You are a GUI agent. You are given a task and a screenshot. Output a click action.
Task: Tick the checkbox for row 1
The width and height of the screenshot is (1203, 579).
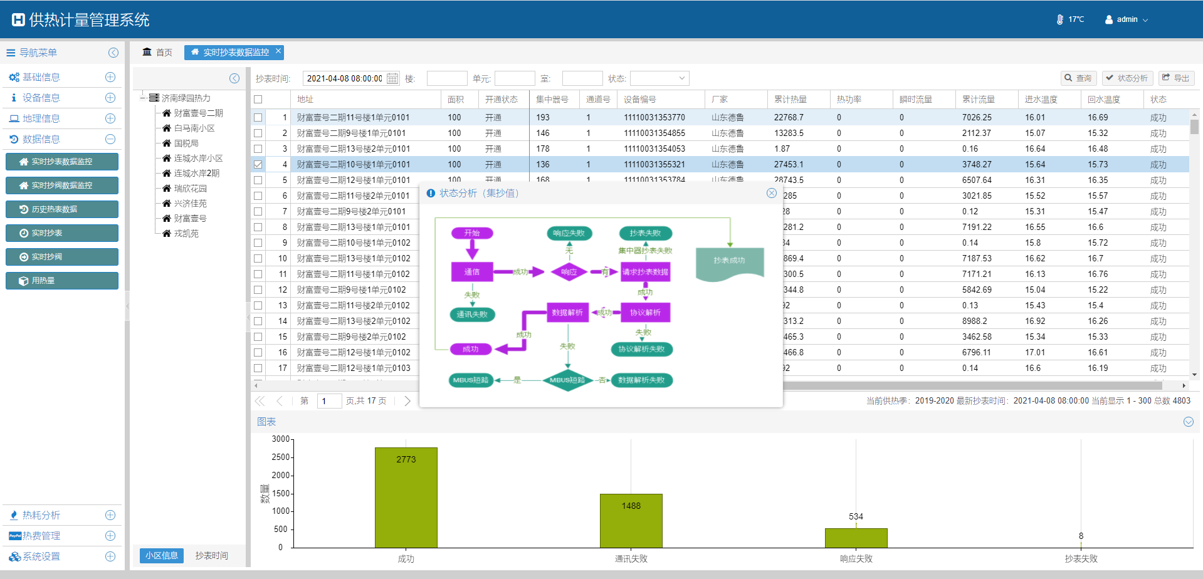click(258, 118)
